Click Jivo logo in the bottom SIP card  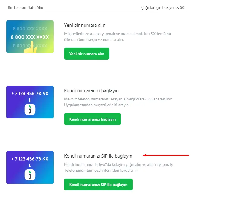point(30,175)
